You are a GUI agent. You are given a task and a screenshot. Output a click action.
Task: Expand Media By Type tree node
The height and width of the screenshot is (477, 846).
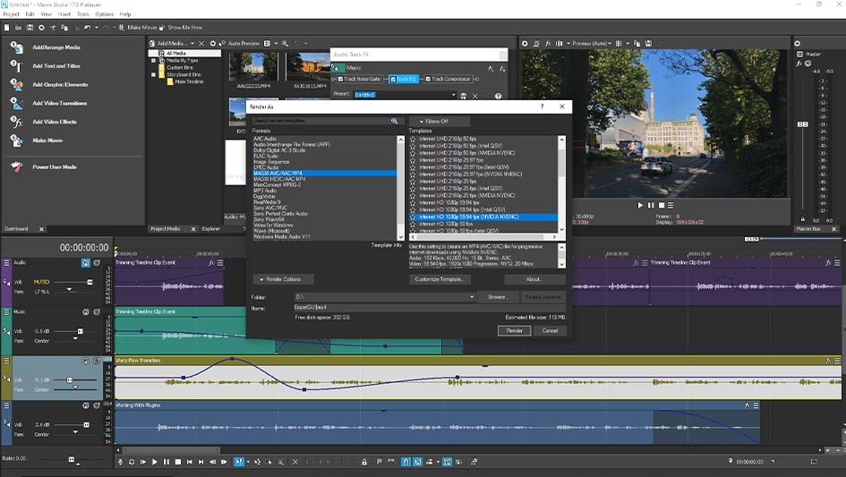153,61
